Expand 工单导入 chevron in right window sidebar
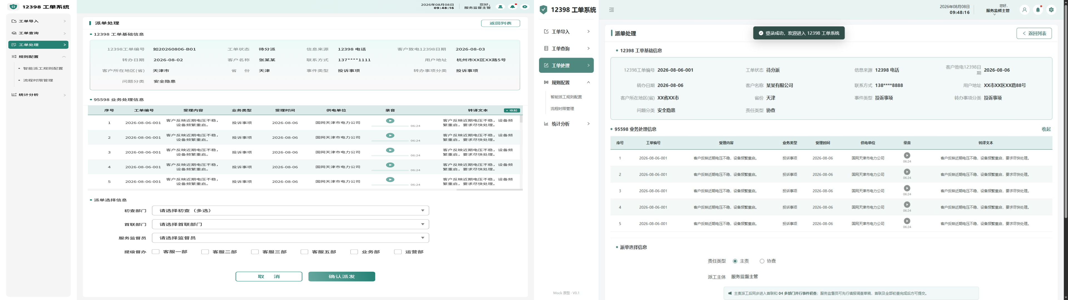This screenshot has height=300, width=1068. click(x=588, y=31)
